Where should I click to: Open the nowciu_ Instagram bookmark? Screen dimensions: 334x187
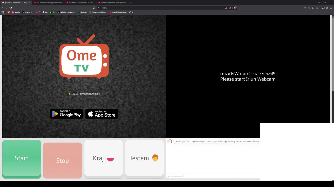16,12
